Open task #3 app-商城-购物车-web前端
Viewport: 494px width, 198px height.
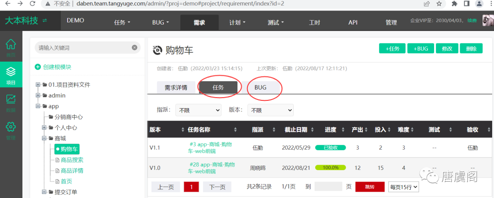click(x=211, y=147)
